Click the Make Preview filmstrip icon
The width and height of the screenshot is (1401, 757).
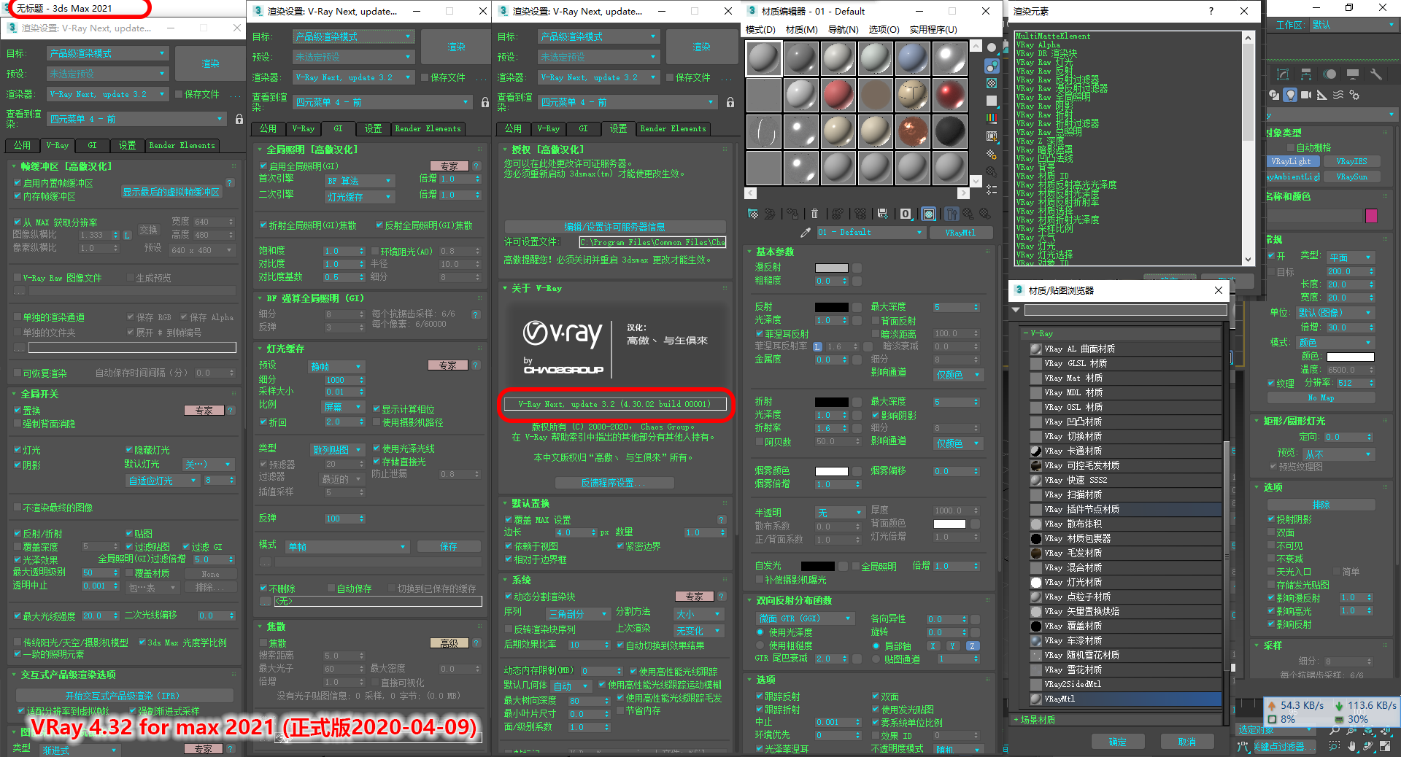(992, 136)
